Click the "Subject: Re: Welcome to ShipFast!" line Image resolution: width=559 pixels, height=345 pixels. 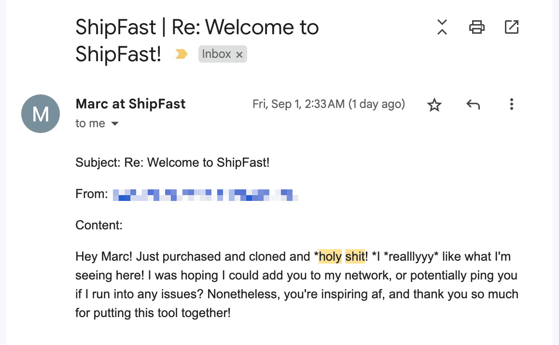point(172,162)
